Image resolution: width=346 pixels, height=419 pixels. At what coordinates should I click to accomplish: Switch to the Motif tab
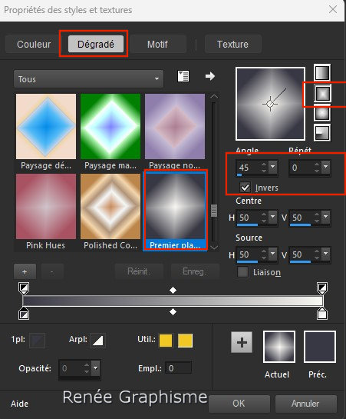(157, 44)
